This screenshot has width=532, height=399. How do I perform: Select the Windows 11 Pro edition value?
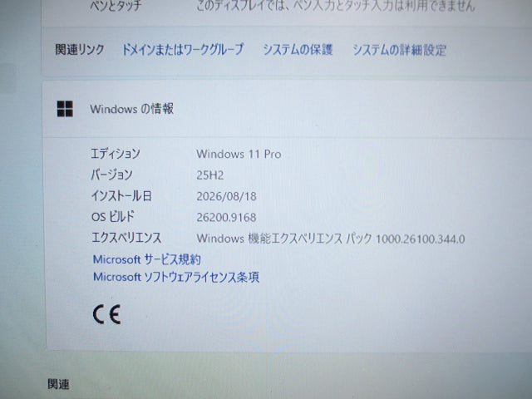tap(239, 154)
